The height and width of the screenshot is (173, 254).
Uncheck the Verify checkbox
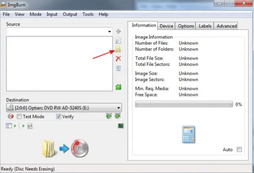tap(58, 116)
